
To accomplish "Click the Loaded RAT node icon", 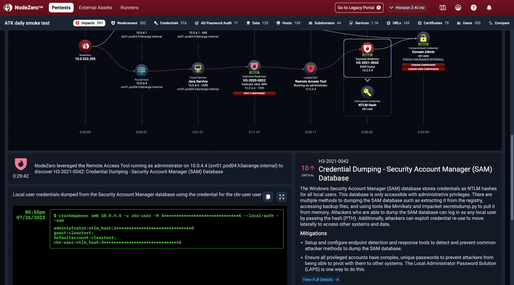I will pos(310,68).
